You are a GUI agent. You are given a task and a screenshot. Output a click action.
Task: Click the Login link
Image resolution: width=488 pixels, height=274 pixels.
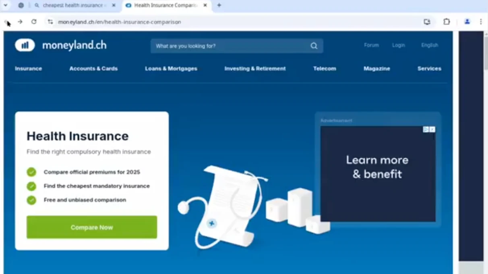click(x=399, y=45)
